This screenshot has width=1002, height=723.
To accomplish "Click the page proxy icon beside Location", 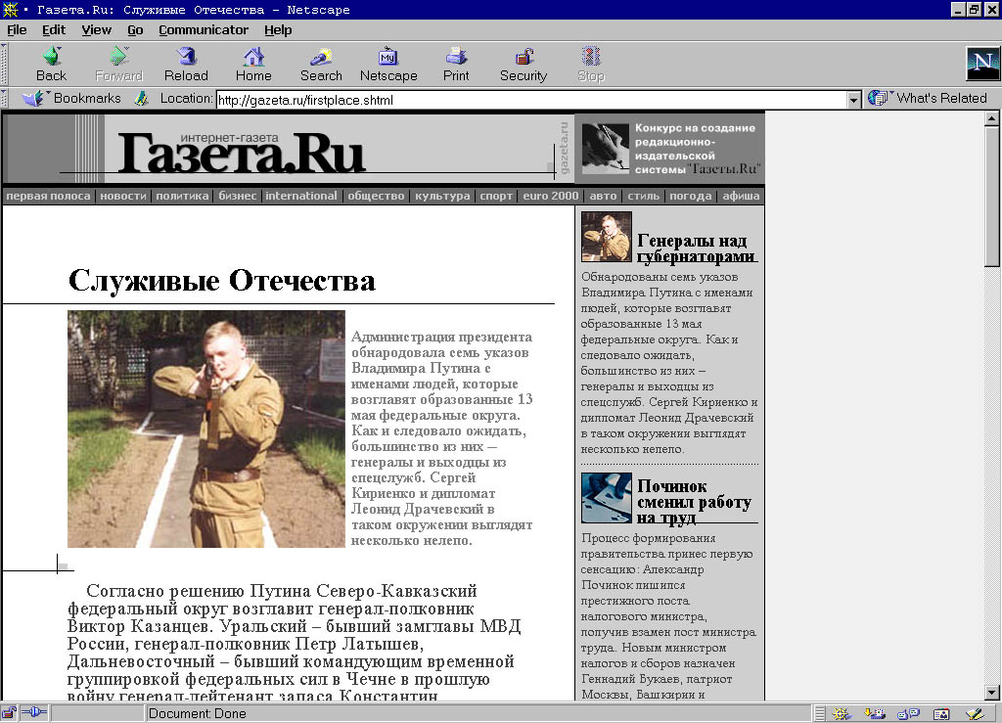I will [141, 99].
